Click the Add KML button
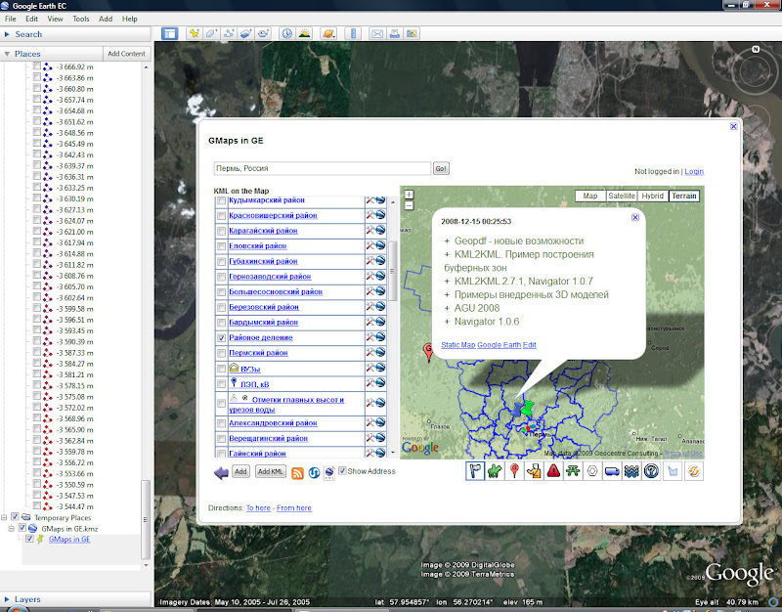Image resolution: width=782 pixels, height=612 pixels. point(271,471)
